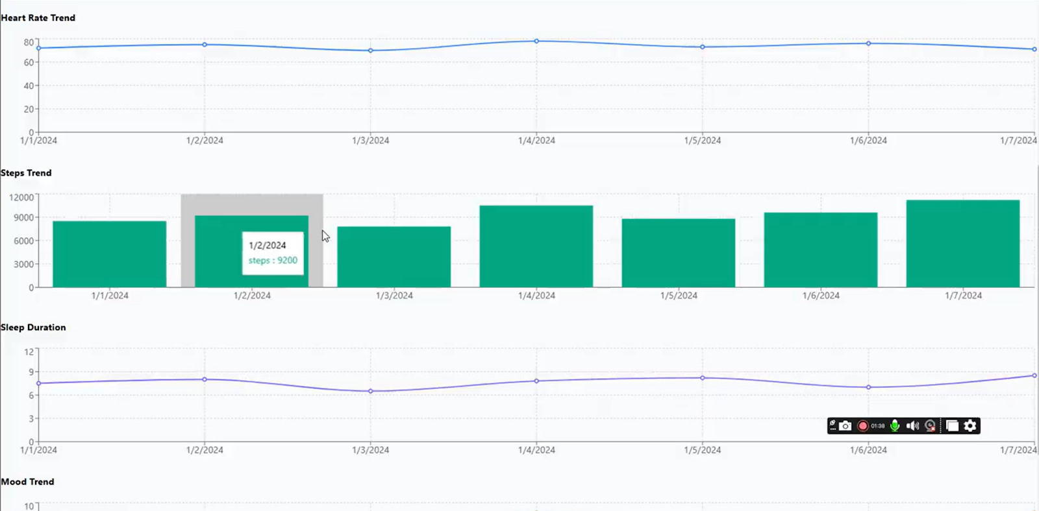Select the 1/3/2024 steps bar
This screenshot has height=511, width=1039.
point(394,257)
